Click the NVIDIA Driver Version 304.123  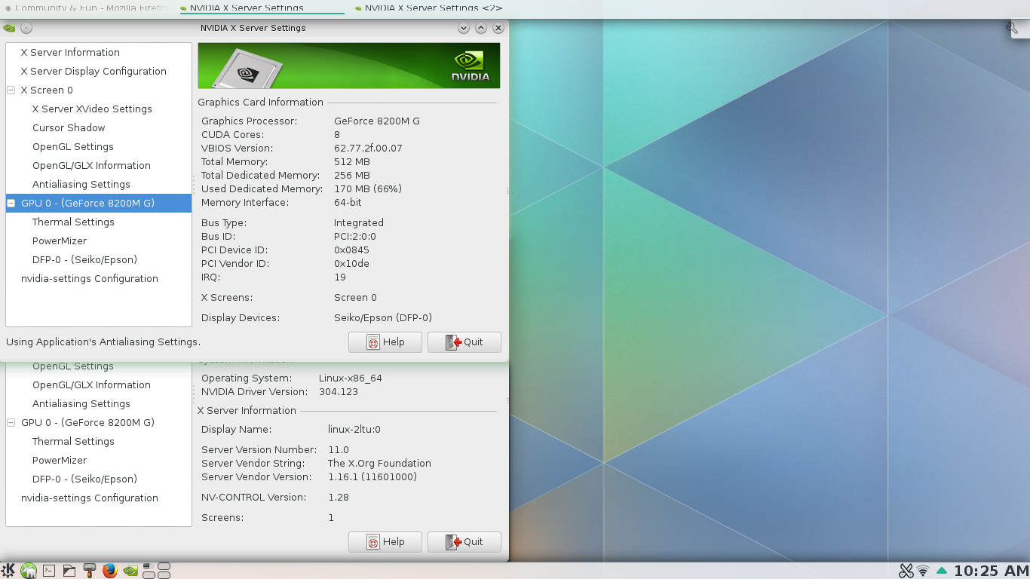point(339,391)
